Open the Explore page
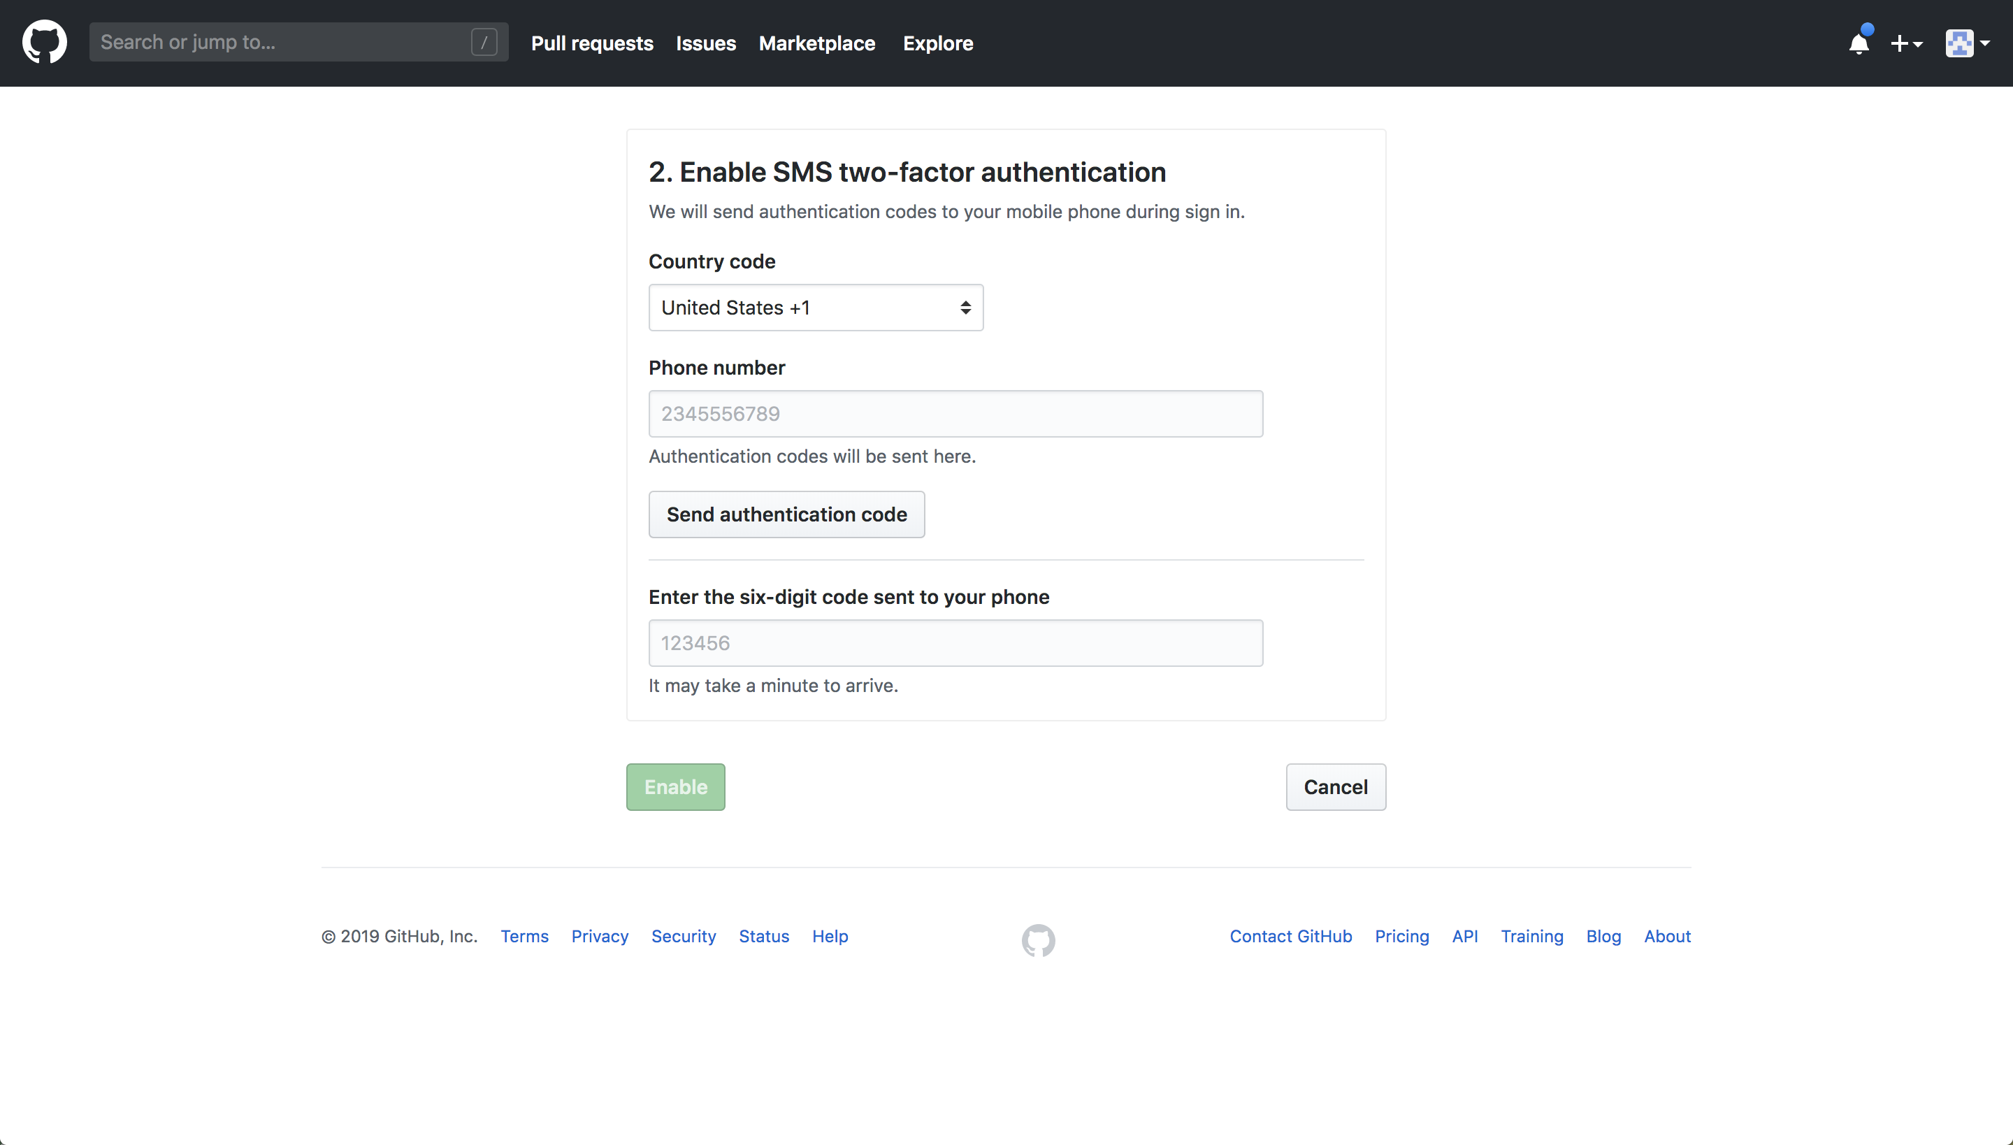 pyautogui.click(x=937, y=43)
